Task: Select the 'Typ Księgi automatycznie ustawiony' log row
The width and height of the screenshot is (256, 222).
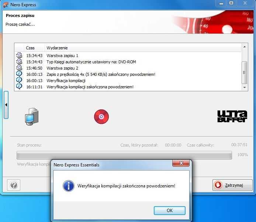Action: tap(128, 62)
